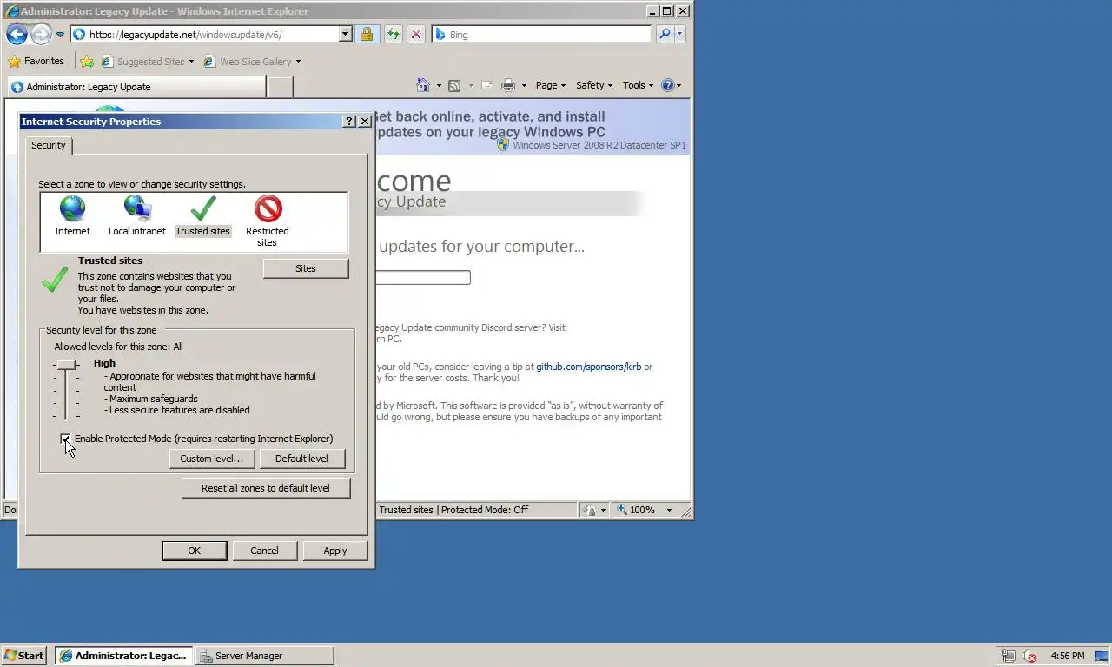Image resolution: width=1112 pixels, height=667 pixels.
Task: Click the security level slider handle
Action: (x=66, y=365)
